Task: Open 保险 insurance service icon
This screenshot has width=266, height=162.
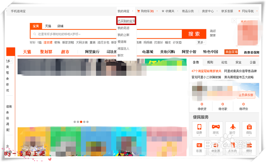Action: pyautogui.click(x=249, y=129)
